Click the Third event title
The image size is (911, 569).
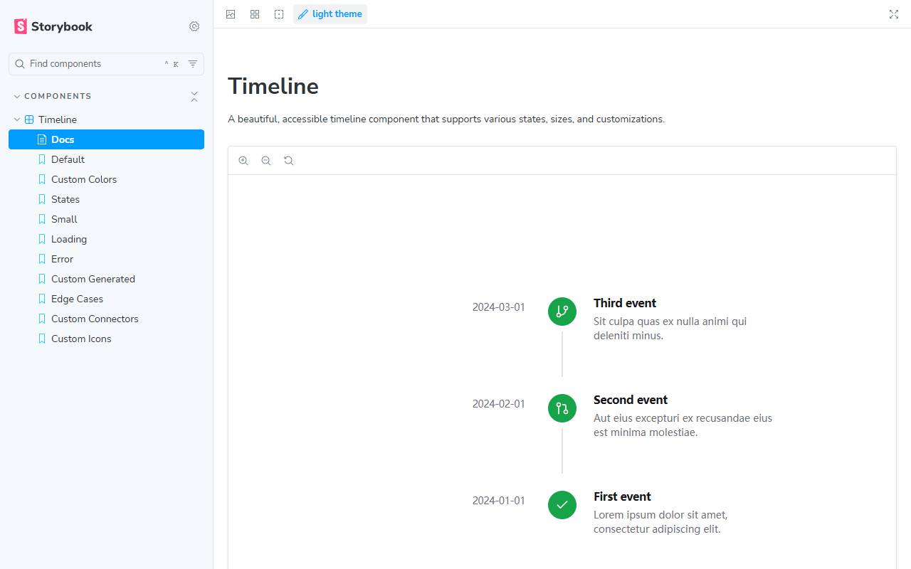[x=625, y=303]
